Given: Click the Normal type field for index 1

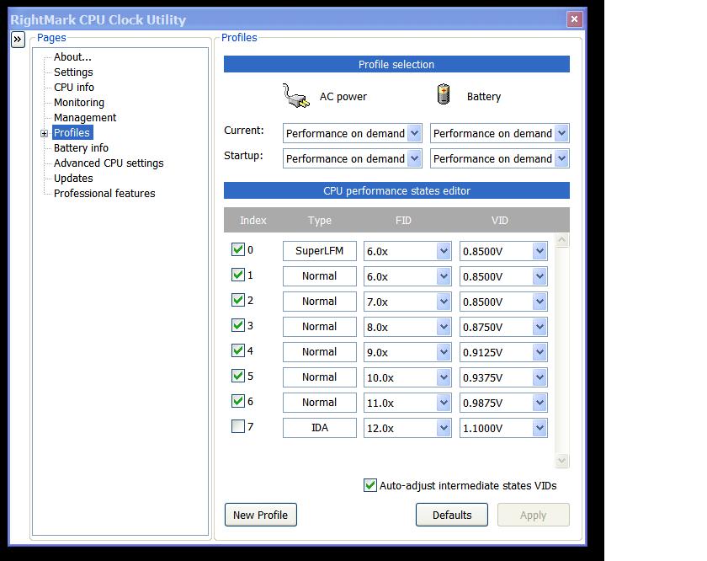Looking at the screenshot, I should 320,276.
